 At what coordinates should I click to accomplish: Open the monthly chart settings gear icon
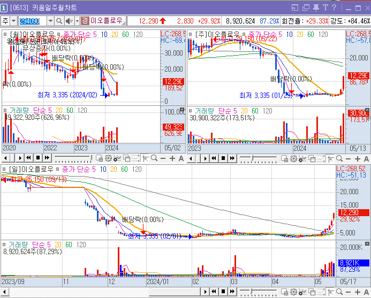(x=108, y=158)
